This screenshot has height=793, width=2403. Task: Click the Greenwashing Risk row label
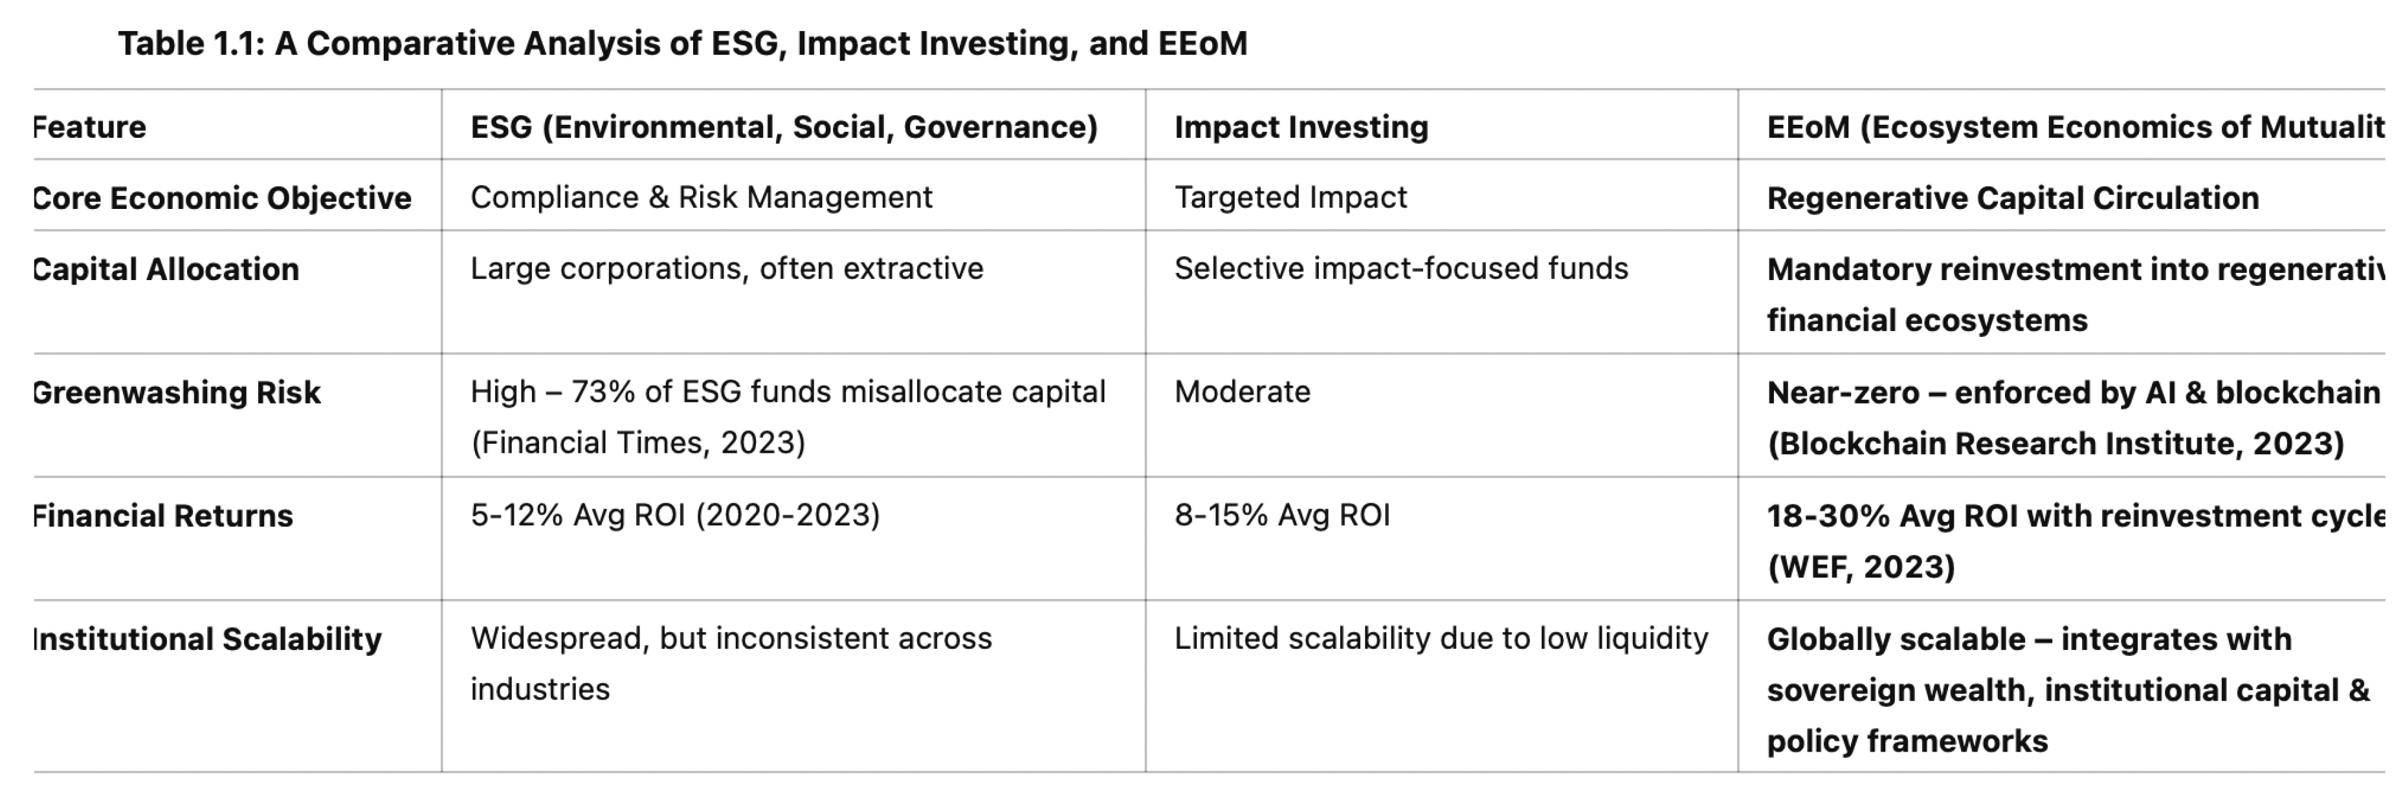pyautogui.click(x=176, y=393)
